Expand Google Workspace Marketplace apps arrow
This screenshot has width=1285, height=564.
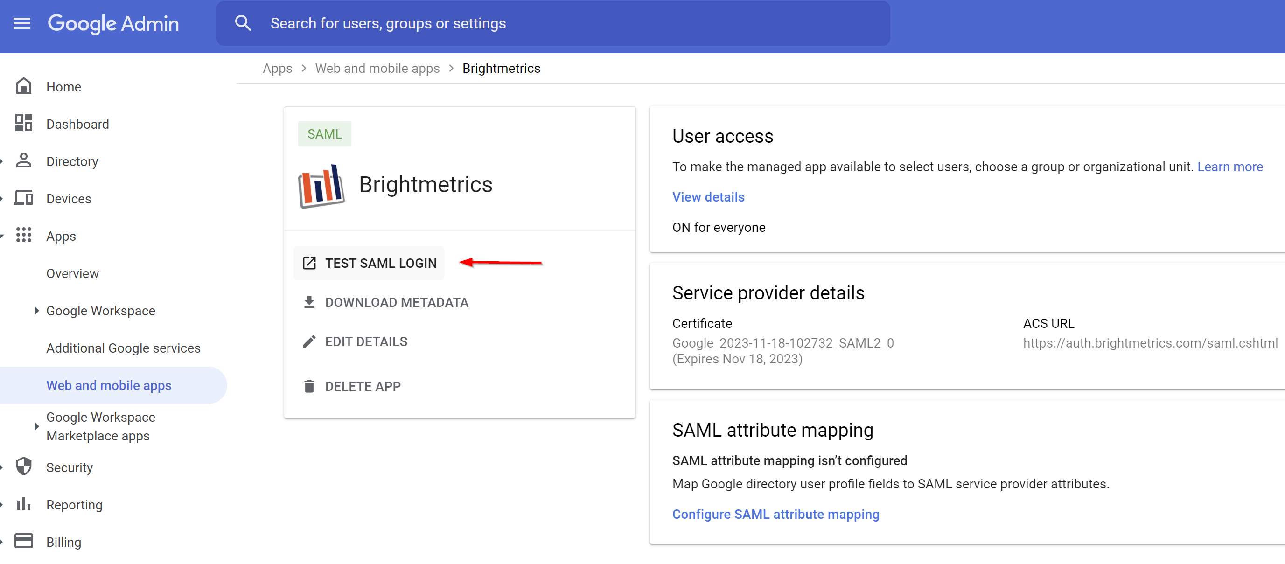(36, 426)
